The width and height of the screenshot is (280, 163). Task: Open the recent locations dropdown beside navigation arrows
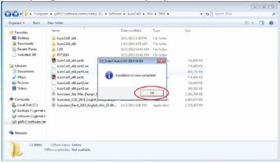(21, 14)
